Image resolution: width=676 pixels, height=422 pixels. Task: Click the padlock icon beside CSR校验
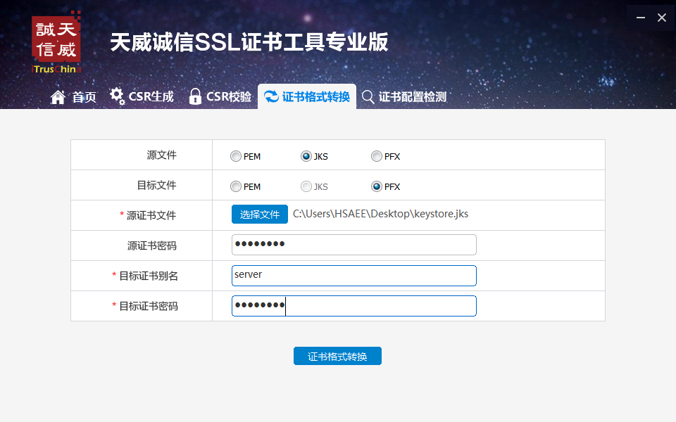point(195,96)
